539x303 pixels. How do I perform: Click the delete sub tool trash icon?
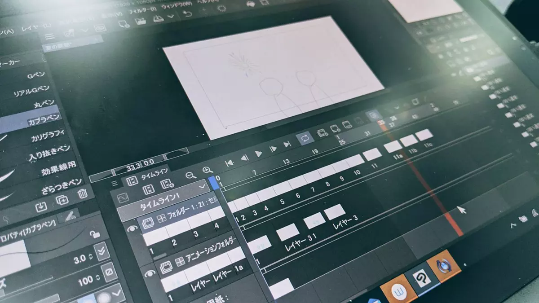click(x=82, y=194)
